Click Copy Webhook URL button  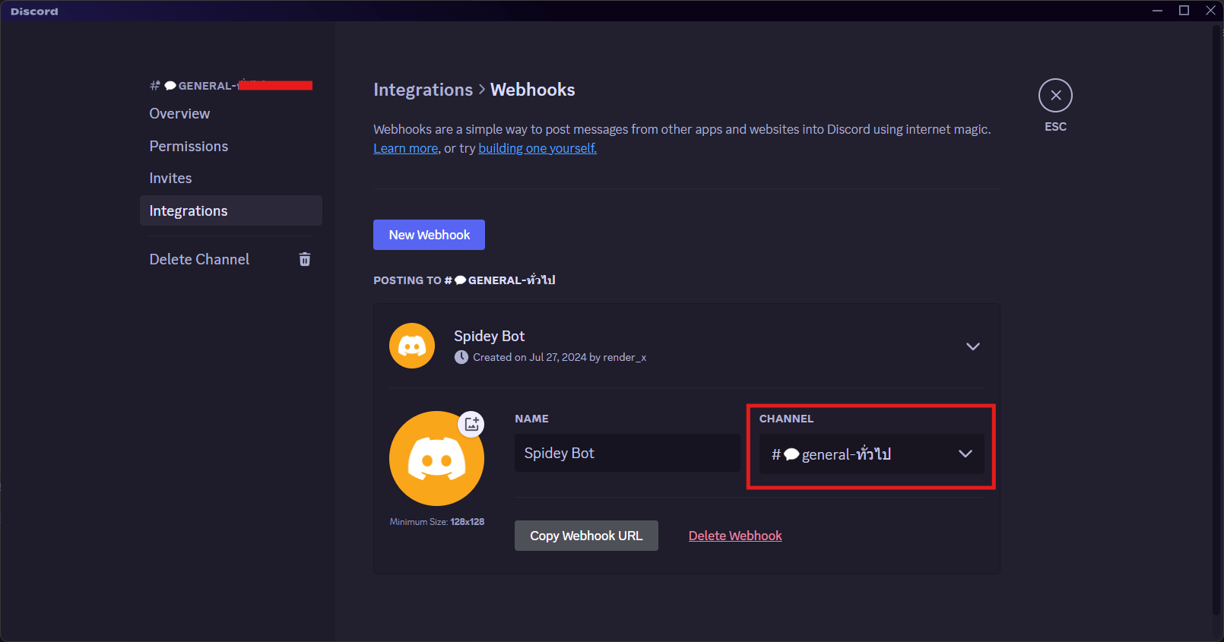click(586, 536)
